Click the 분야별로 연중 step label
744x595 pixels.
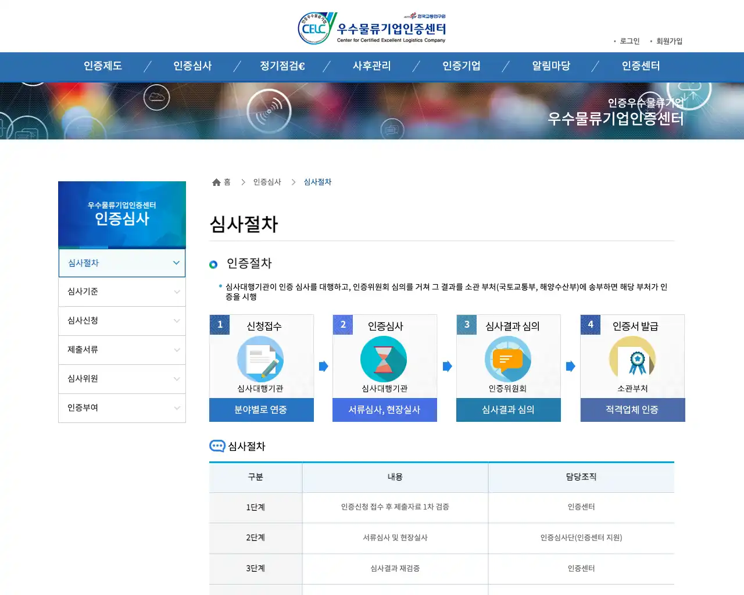tap(262, 410)
